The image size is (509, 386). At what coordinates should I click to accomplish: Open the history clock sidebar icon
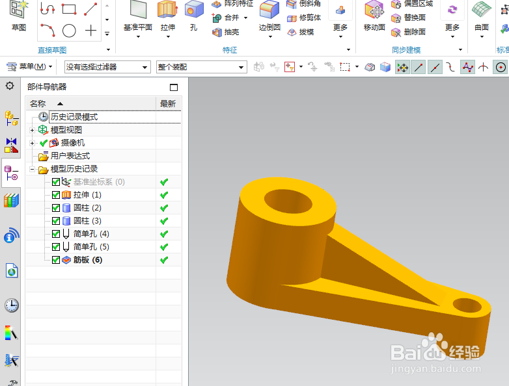click(11, 305)
